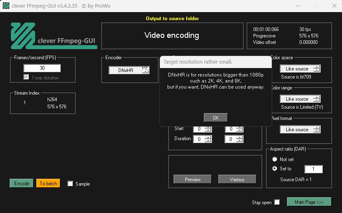Close the clever FFmpeg-GUI window
The image size is (342, 213).
(x=334, y=6)
